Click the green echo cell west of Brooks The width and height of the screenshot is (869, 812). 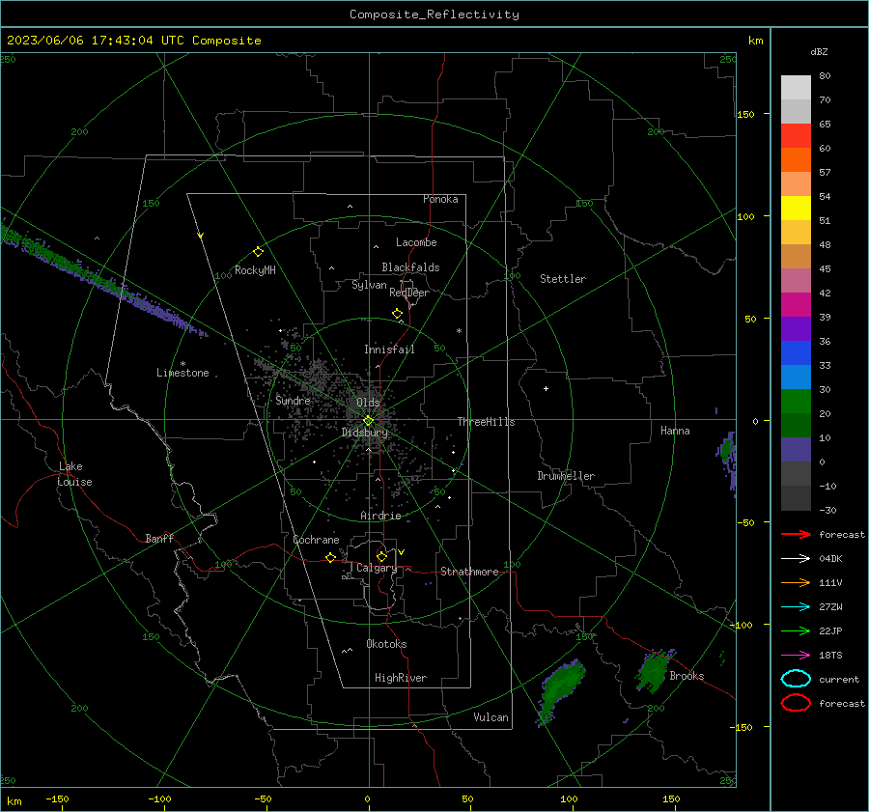click(x=654, y=671)
